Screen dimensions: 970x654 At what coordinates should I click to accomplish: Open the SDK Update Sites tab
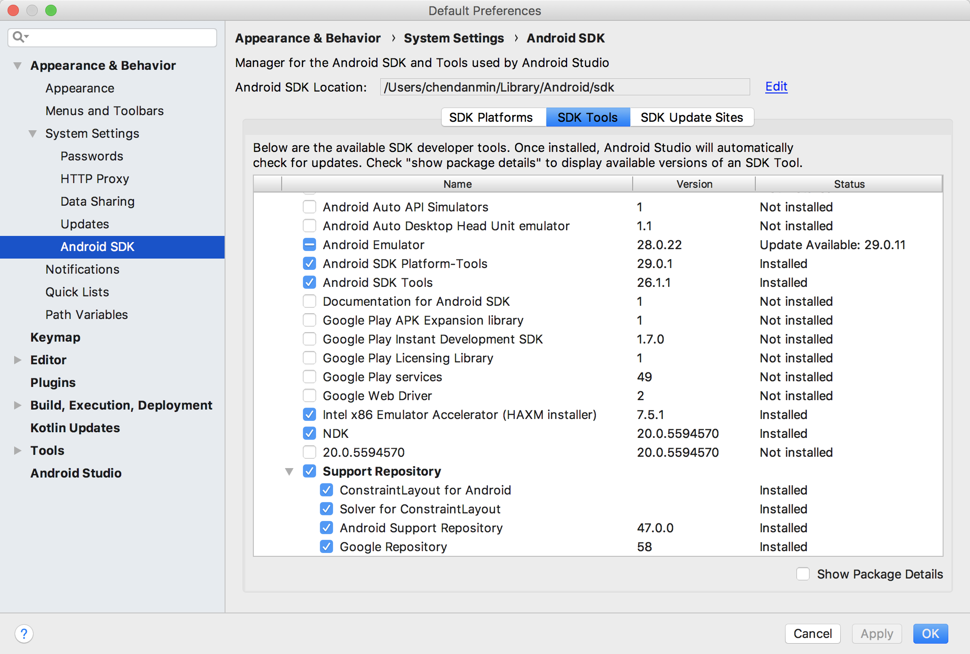pyautogui.click(x=692, y=117)
